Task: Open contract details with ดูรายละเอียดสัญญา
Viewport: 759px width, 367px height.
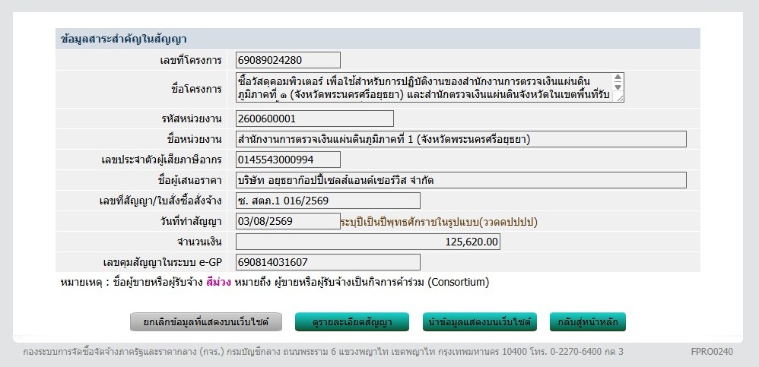Action: [352, 322]
